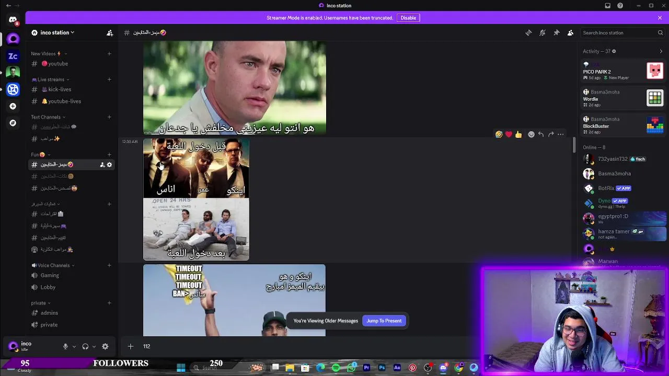
Task: Open youtube channel
Action: 72,64
